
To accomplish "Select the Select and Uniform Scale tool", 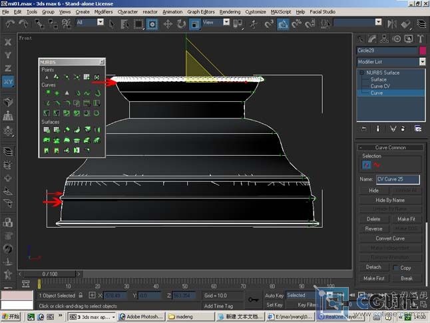I will pos(194,24).
